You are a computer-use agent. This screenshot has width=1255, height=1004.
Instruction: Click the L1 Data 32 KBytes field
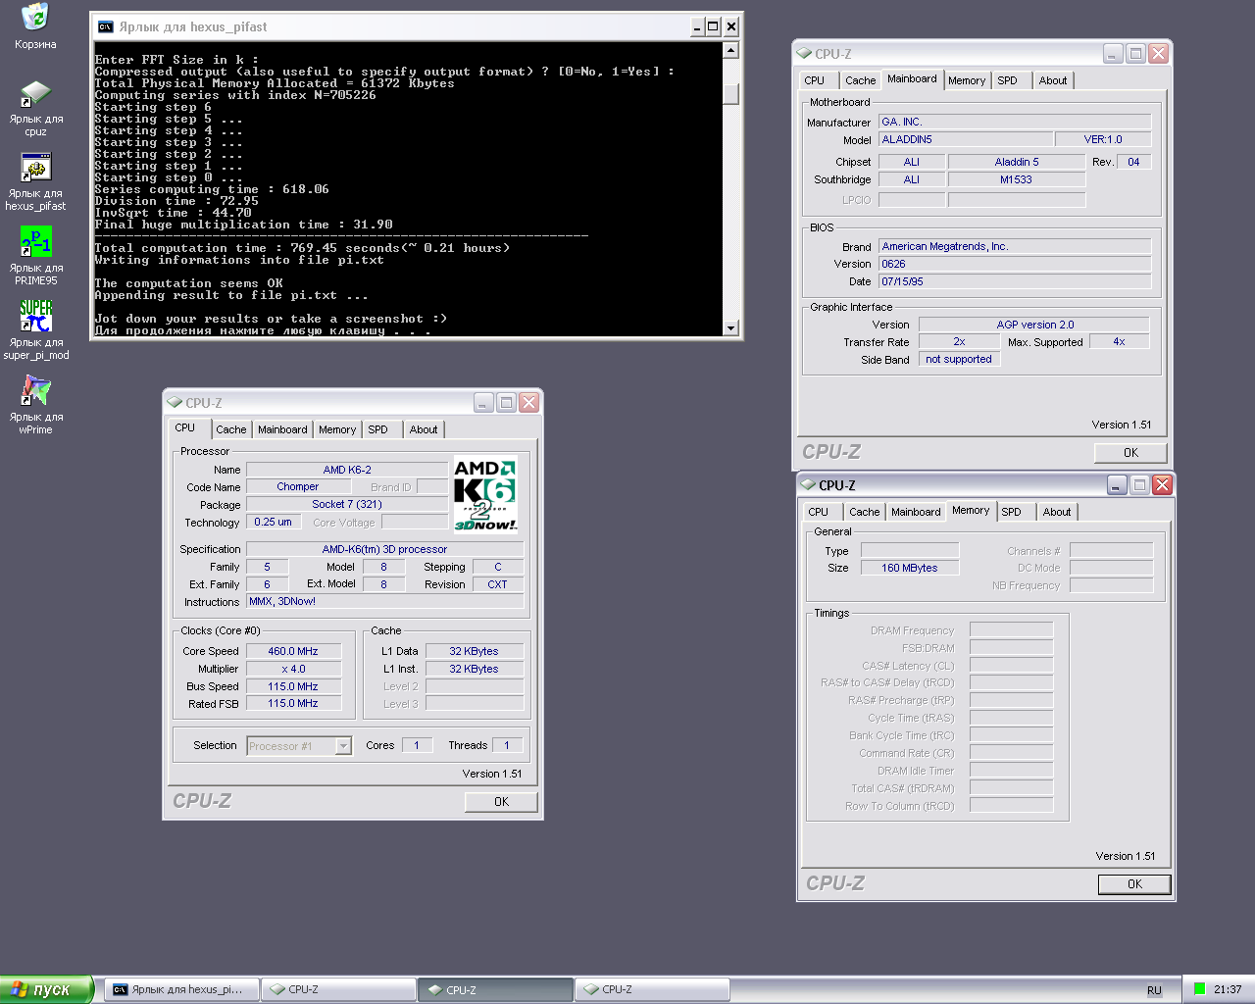click(x=475, y=651)
